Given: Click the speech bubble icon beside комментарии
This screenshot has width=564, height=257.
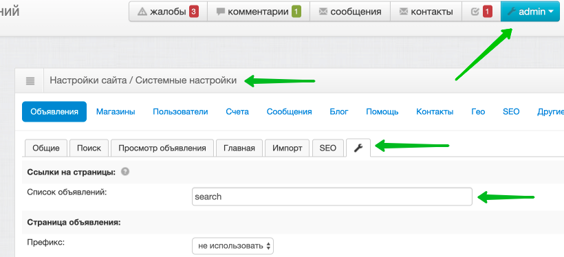Looking at the screenshot, I should pos(221,12).
